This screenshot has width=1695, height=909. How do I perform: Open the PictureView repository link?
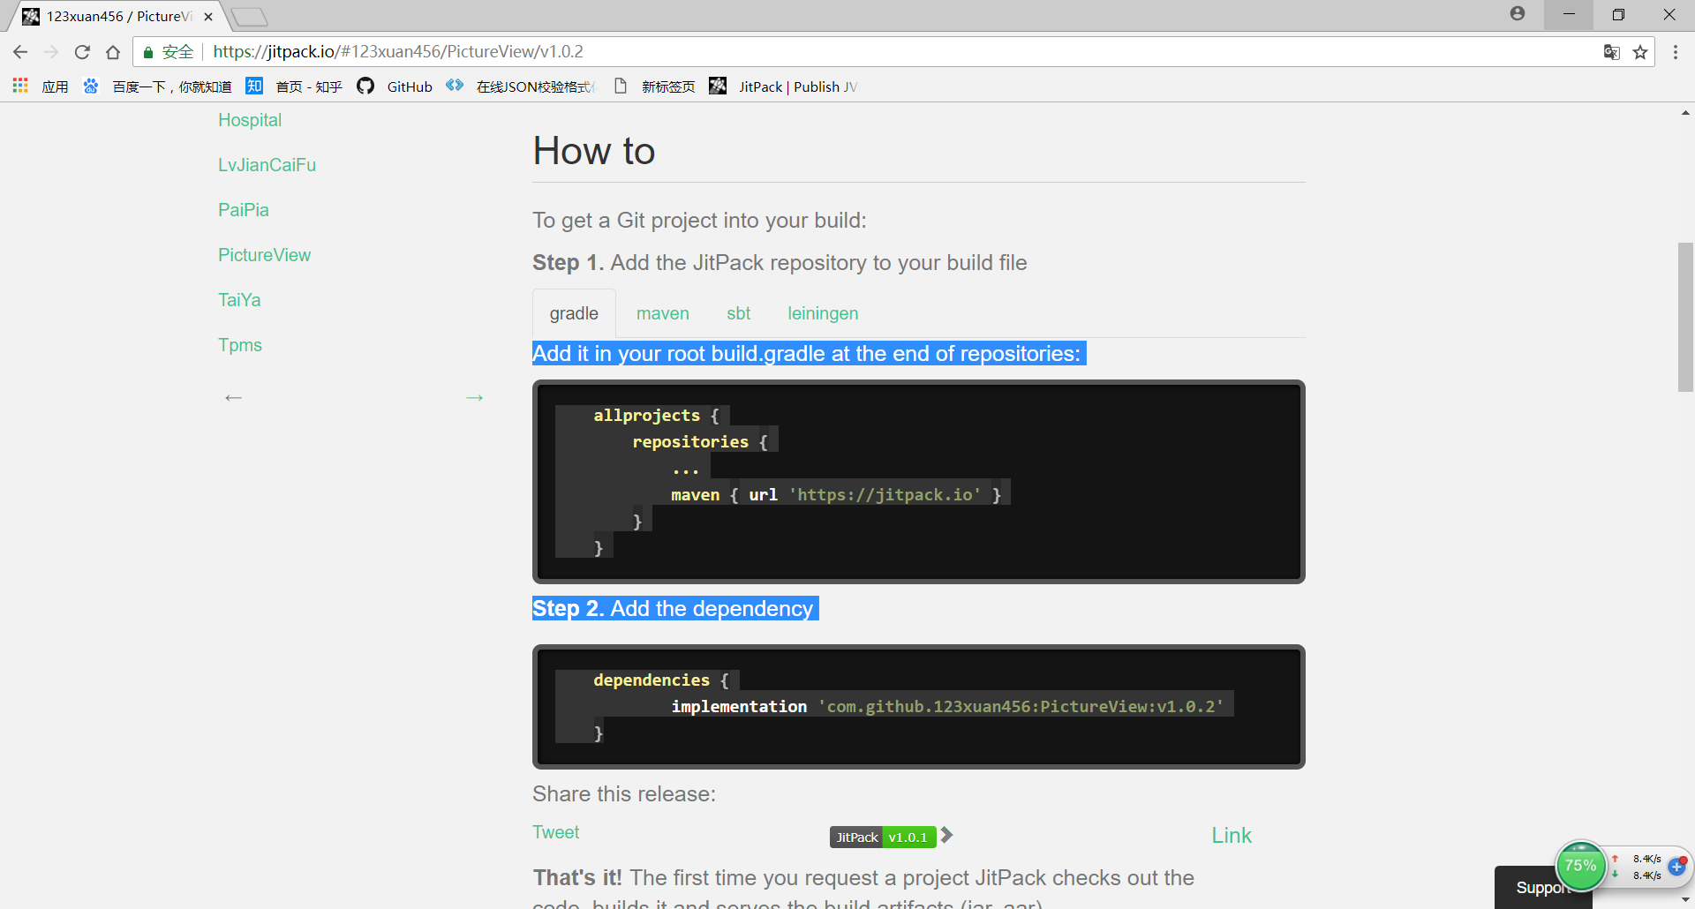click(264, 255)
